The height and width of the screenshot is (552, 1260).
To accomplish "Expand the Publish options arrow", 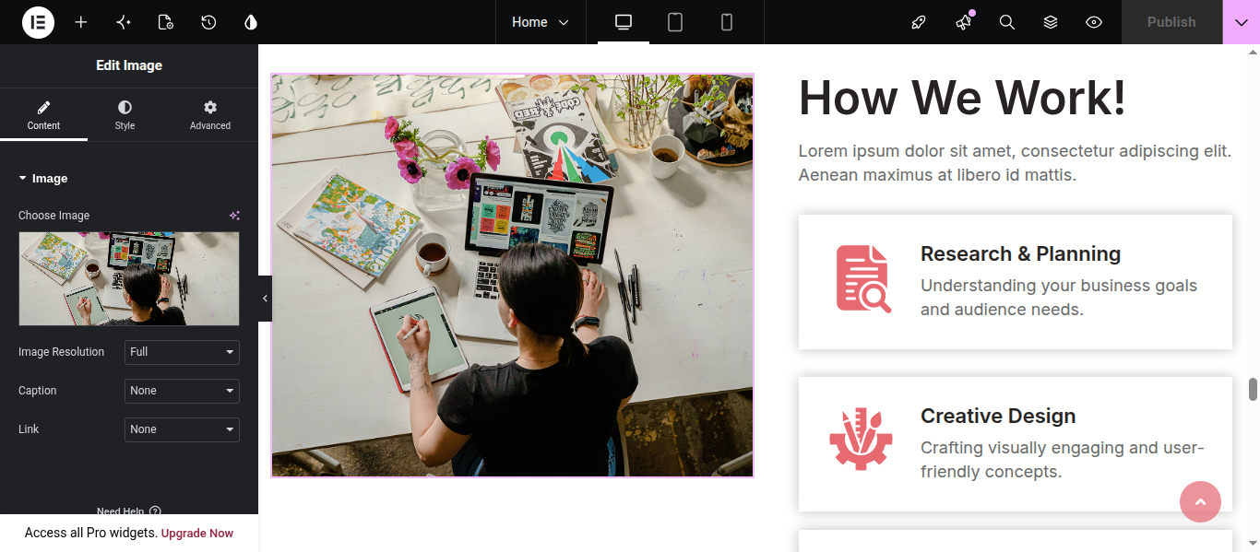I will pos(1242,22).
